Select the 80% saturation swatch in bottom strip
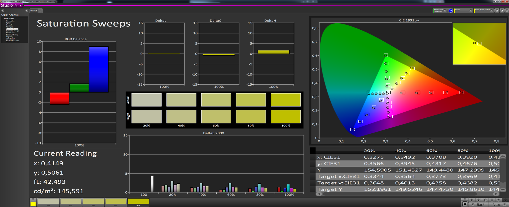Image resolution: width=509 pixels, height=207 pixels. [116, 202]
